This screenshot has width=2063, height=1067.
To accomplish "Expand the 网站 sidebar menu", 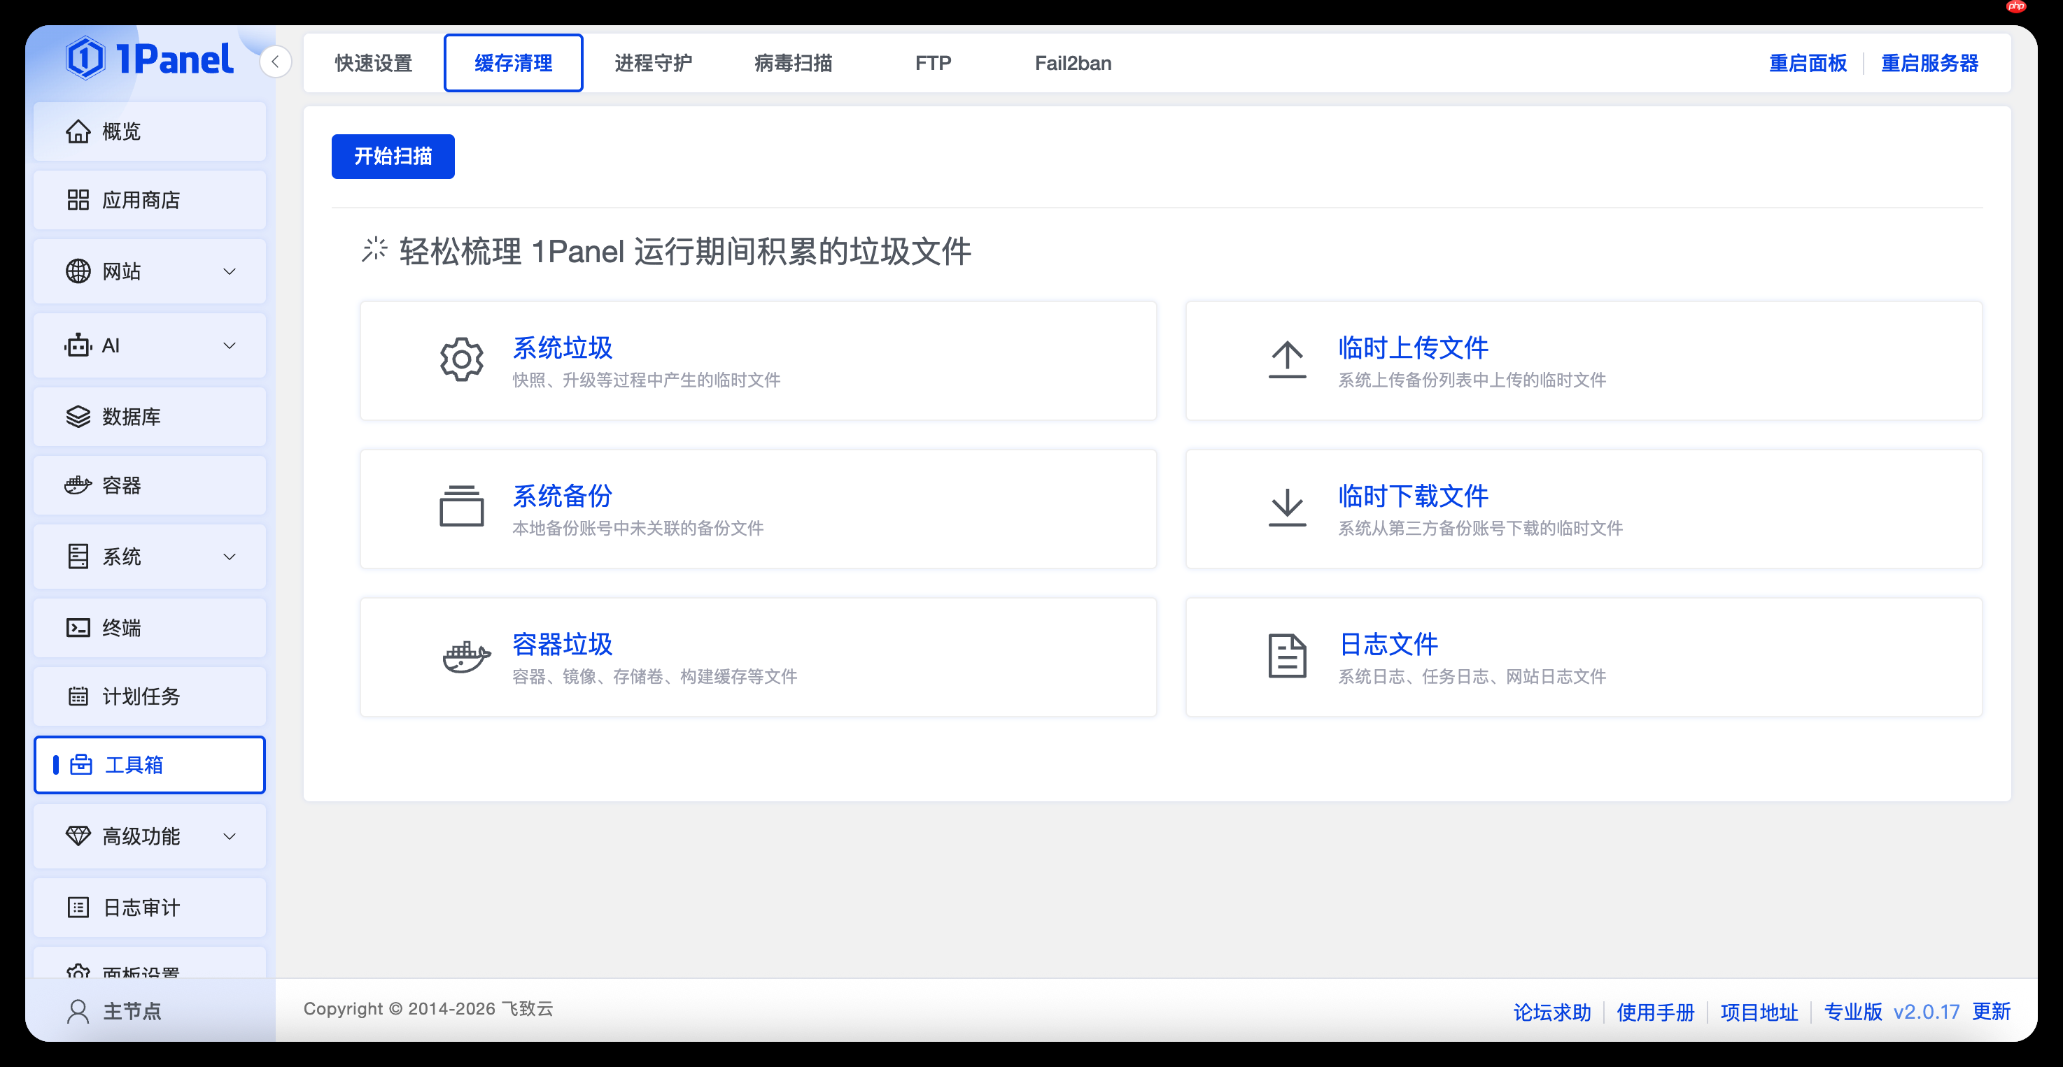I will pyautogui.click(x=230, y=271).
